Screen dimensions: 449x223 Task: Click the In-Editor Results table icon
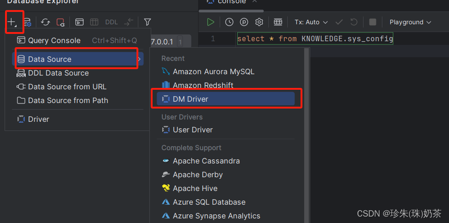pos(278,22)
